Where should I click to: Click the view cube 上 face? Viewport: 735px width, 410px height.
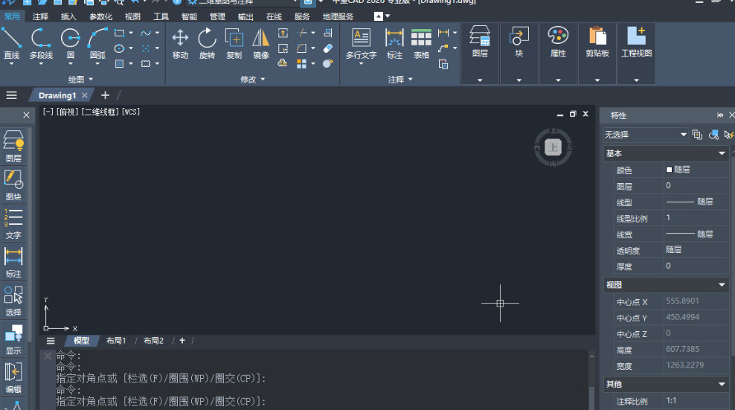pyautogui.click(x=553, y=147)
